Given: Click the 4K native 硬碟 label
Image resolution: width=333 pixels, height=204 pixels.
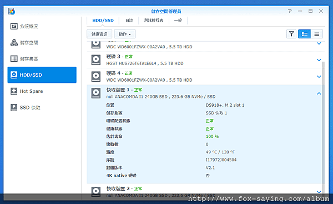Looking at the screenshot, I should click(x=121, y=176).
